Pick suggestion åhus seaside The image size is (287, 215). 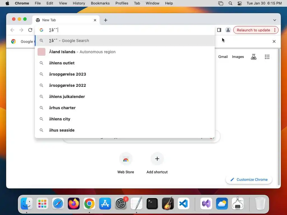pos(125,130)
